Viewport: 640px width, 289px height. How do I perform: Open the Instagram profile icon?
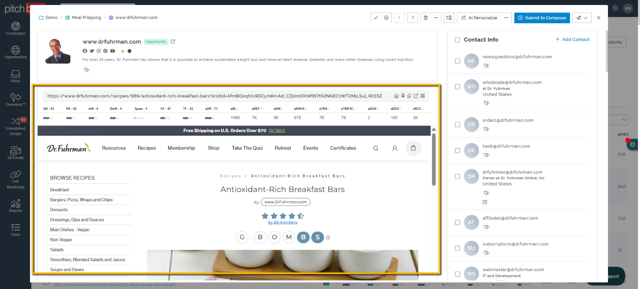[x=99, y=51]
